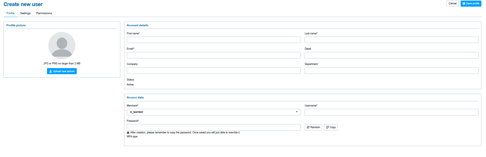The width and height of the screenshot is (486, 157).
Task: Click Upload new picture button
Action: coord(62,71)
